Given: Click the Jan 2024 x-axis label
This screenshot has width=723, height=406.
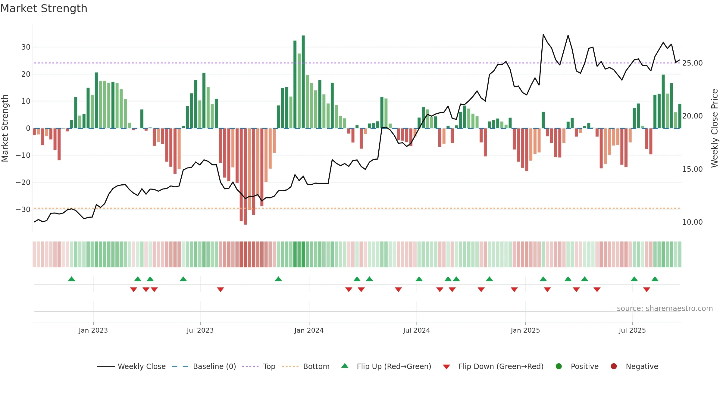Looking at the screenshot, I should pyautogui.click(x=309, y=331).
